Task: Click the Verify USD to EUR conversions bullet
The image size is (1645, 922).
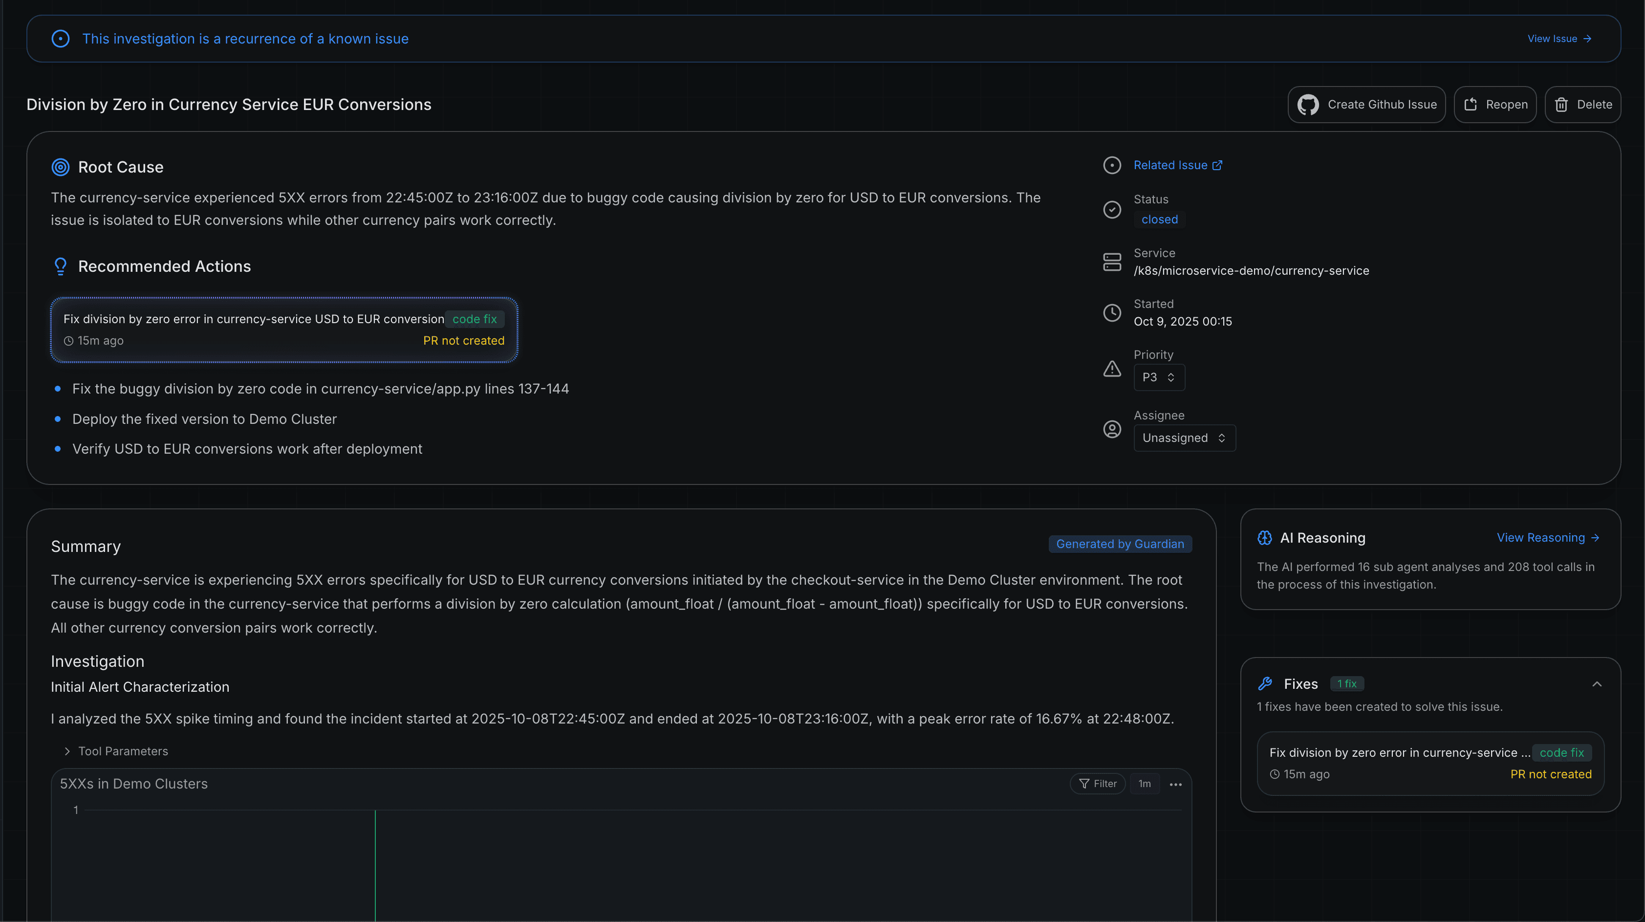Action: [247, 449]
